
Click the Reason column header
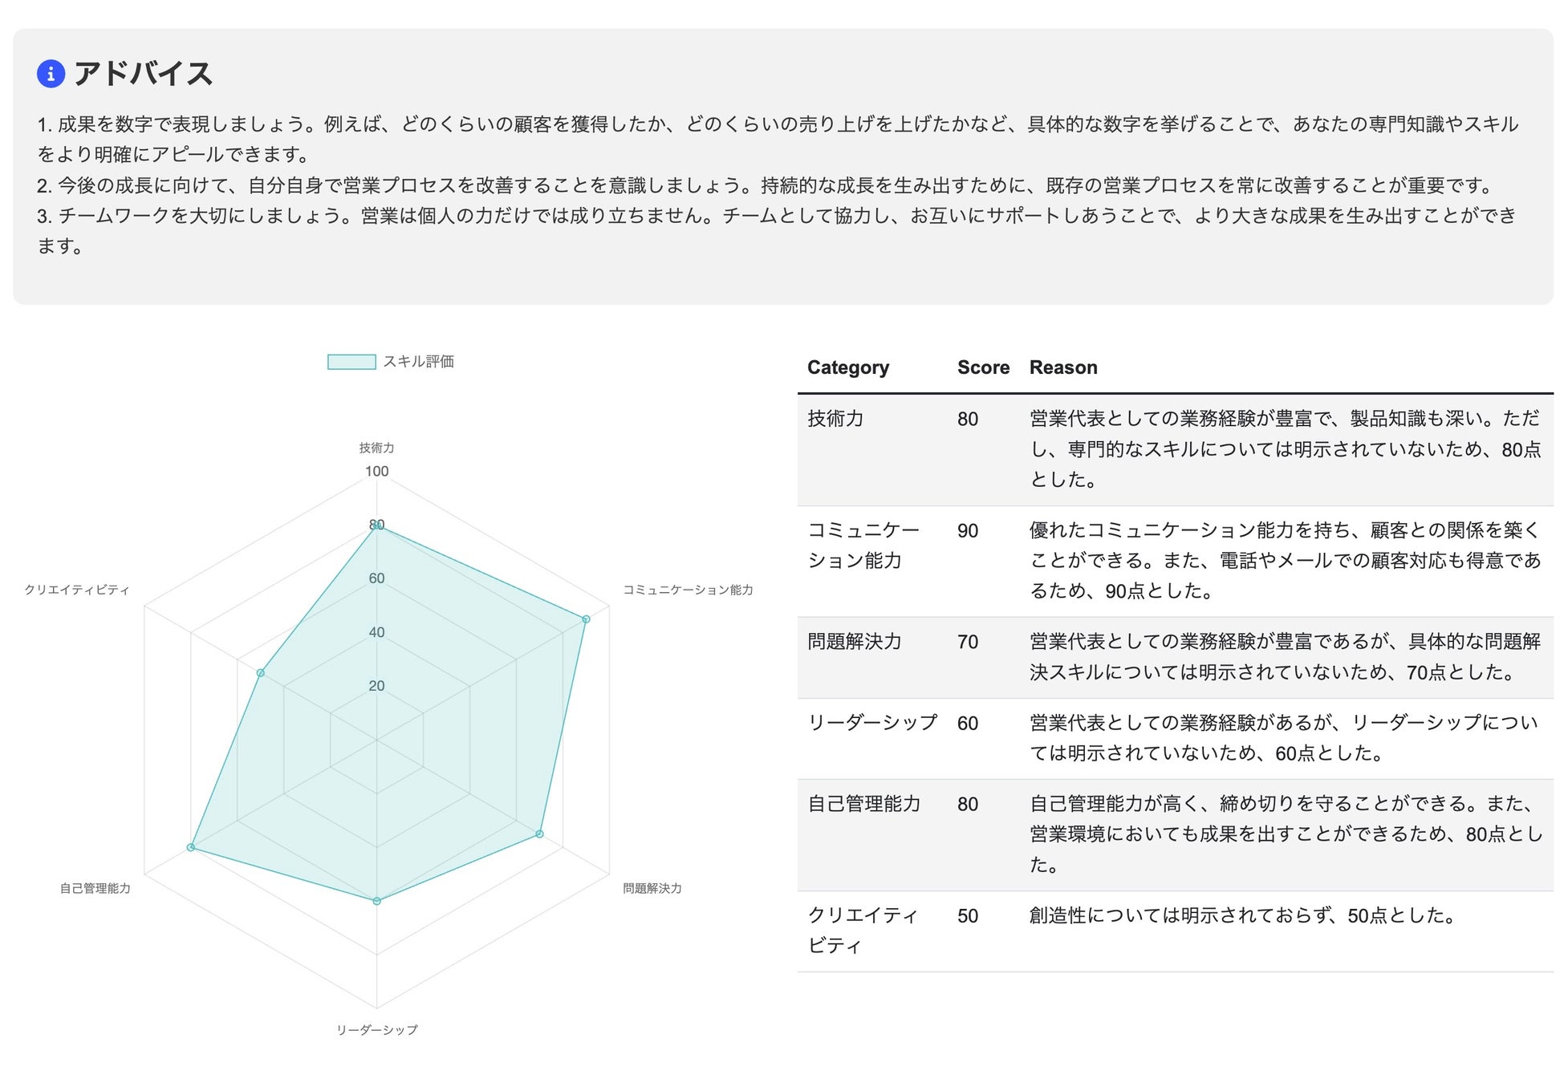click(1063, 367)
